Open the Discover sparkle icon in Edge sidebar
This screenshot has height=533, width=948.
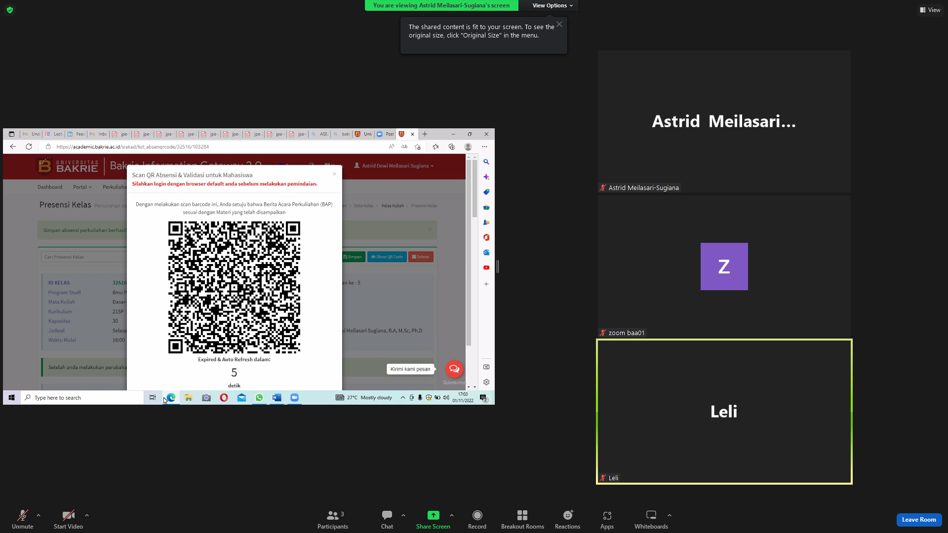(486, 177)
